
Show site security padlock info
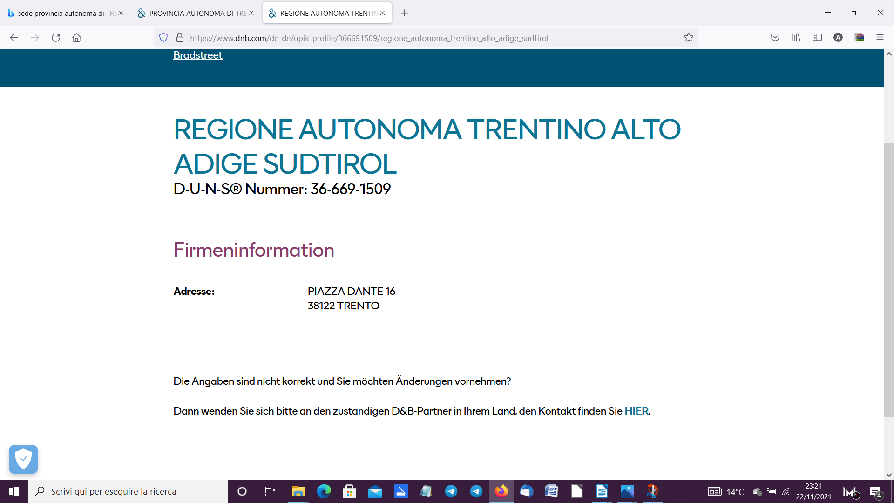coord(180,38)
